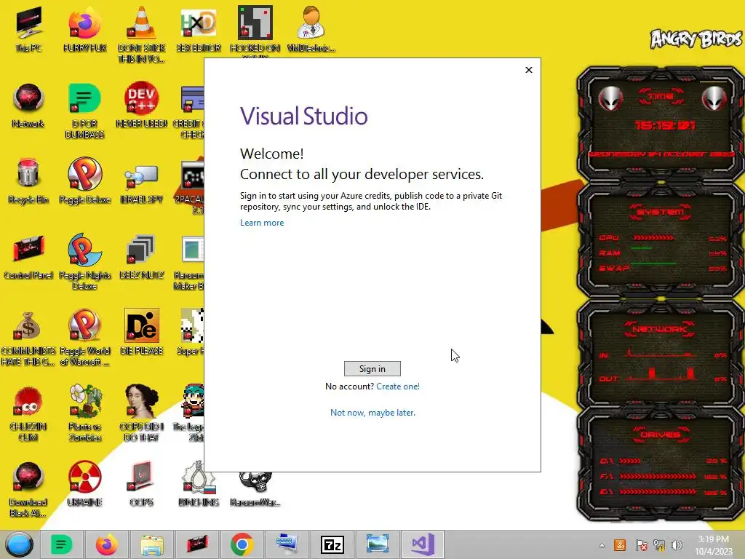
Task: Click the NETWORK gadget panel
Action: (x=661, y=354)
